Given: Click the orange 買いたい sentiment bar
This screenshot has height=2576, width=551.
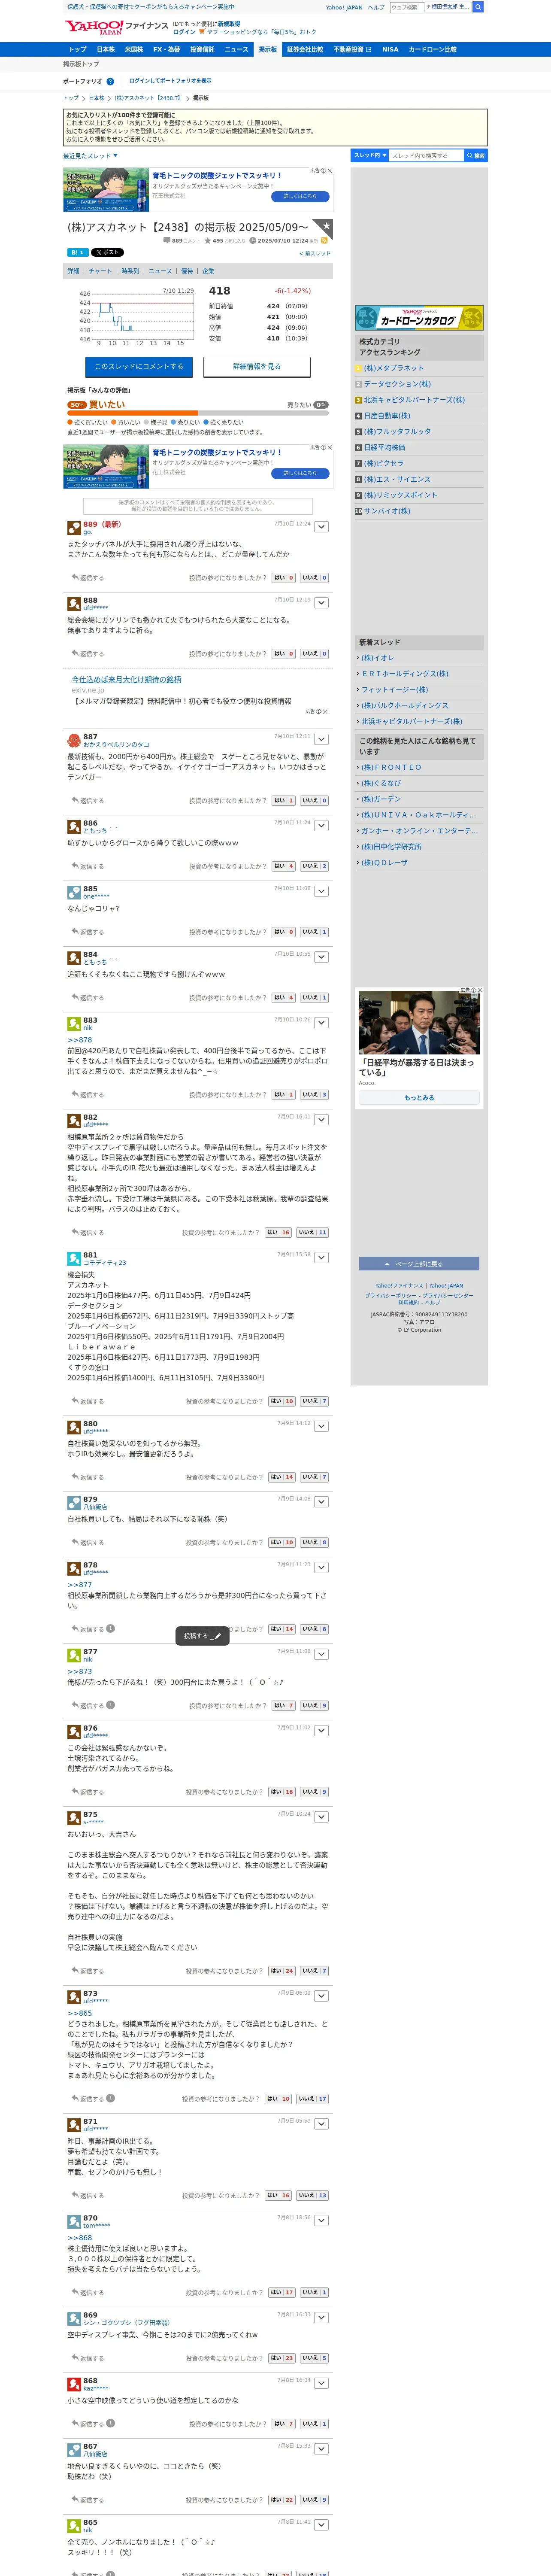Looking at the screenshot, I should 132,412.
